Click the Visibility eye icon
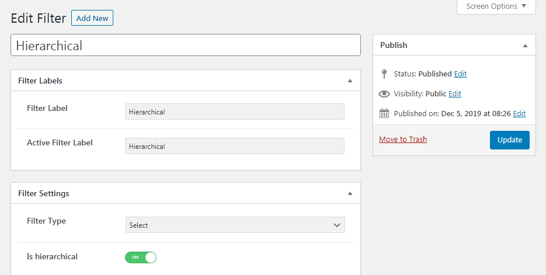546x275 pixels. (384, 93)
